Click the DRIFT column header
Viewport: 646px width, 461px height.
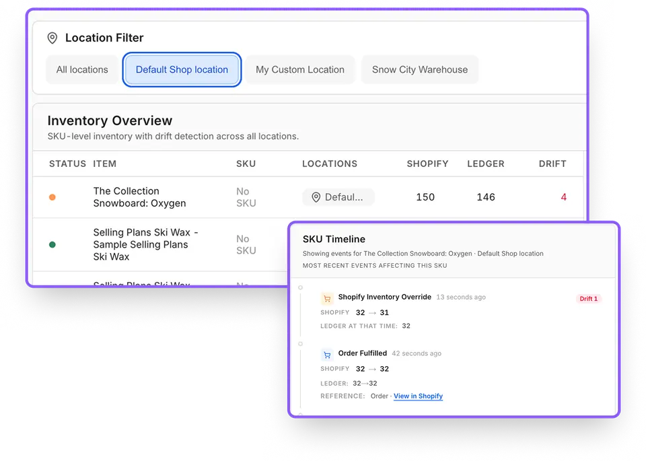552,164
